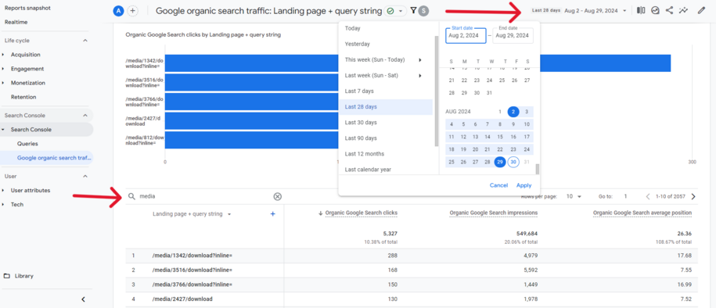Click the blue A segment badge
Viewport: 716px width, 308px height.
click(x=118, y=11)
